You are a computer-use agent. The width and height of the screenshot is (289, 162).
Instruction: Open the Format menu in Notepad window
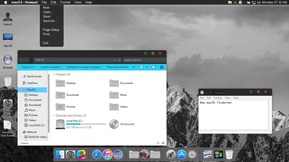click(x=218, y=98)
